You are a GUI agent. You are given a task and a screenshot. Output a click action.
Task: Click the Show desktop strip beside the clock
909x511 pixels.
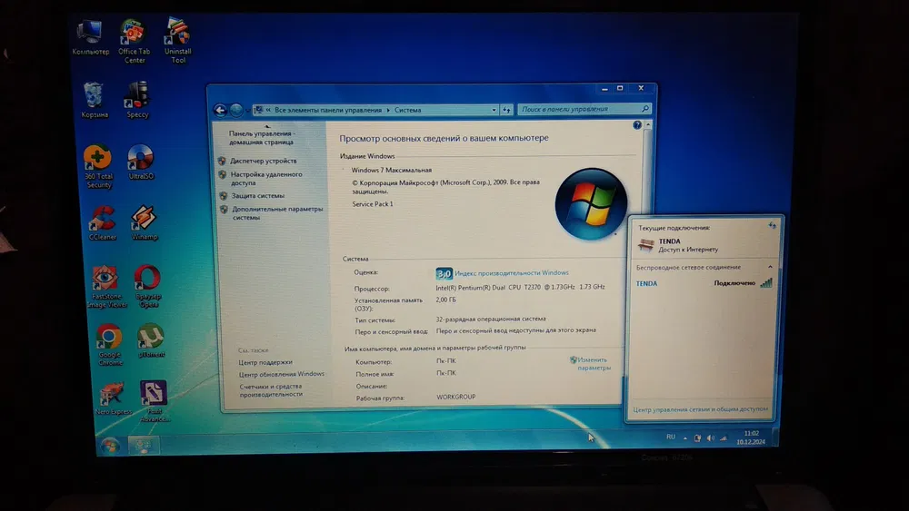(775, 437)
